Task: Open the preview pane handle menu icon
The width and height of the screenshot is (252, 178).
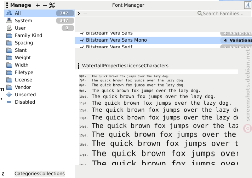Action: click(x=79, y=66)
